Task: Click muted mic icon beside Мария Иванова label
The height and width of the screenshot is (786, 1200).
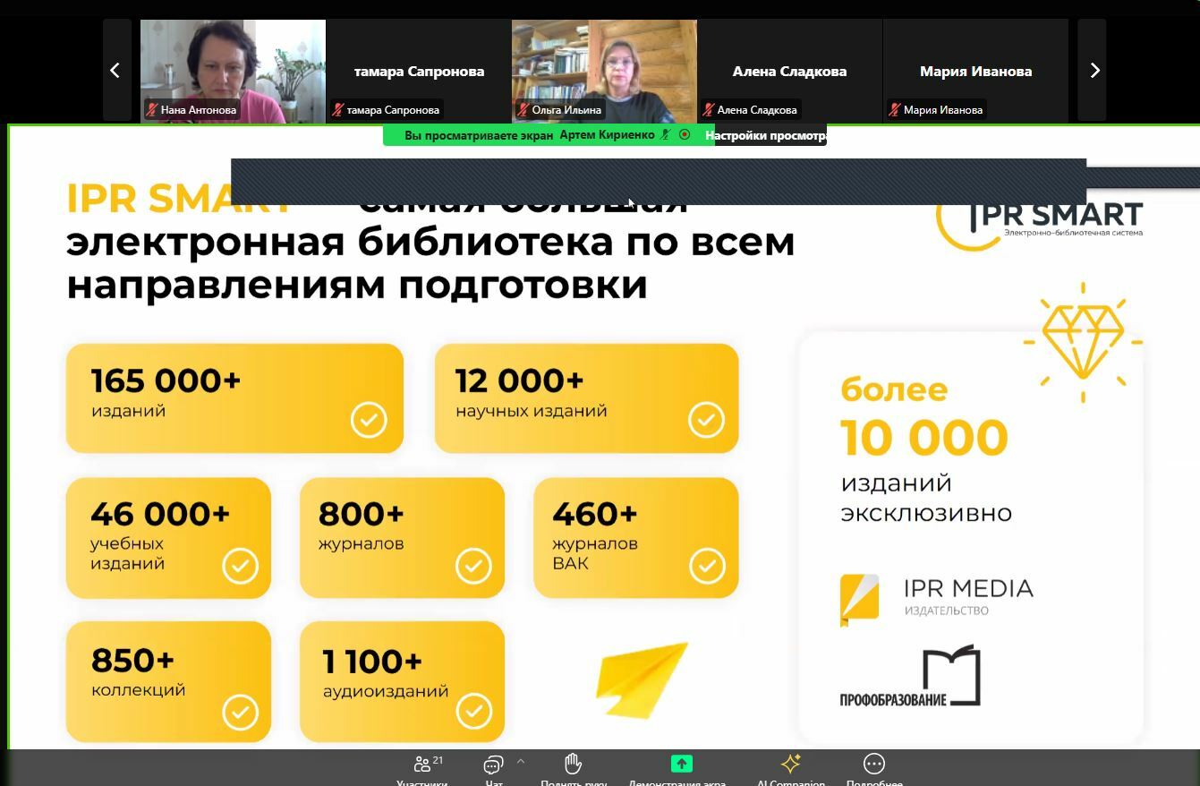Action: tap(895, 110)
